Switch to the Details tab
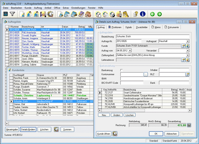 [129, 27]
